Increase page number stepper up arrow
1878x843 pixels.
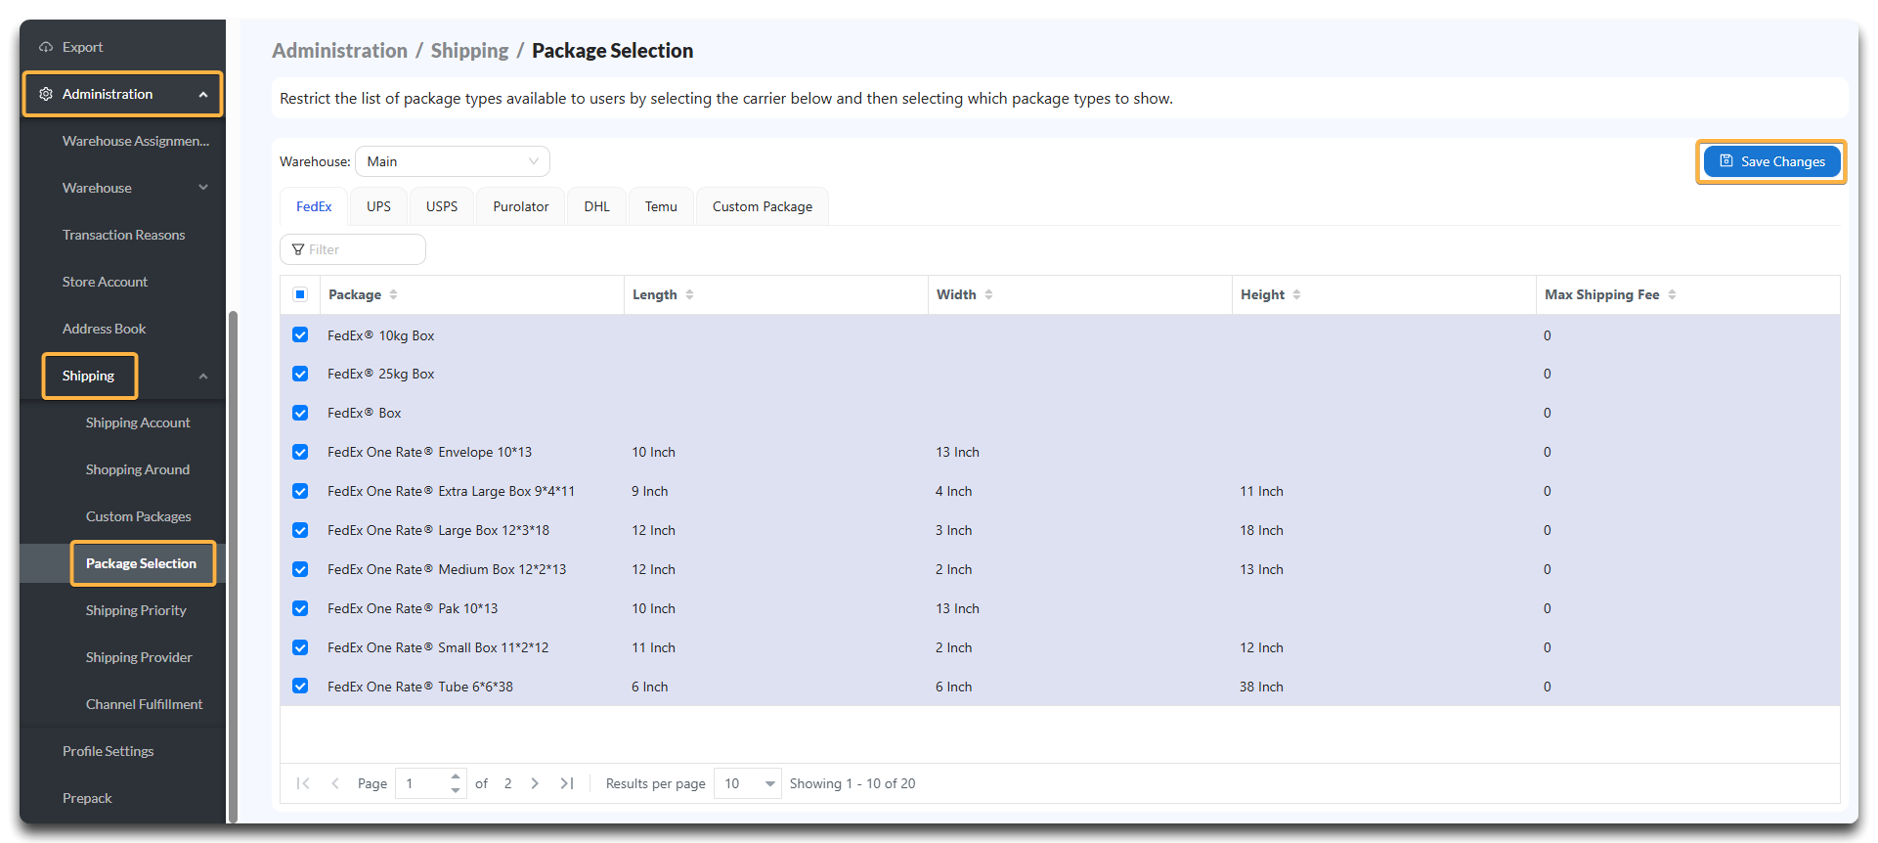(x=456, y=776)
